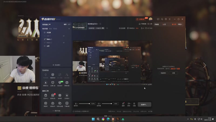Show hidden tray icons chevron
The width and height of the screenshot is (216, 122).
(188, 119)
